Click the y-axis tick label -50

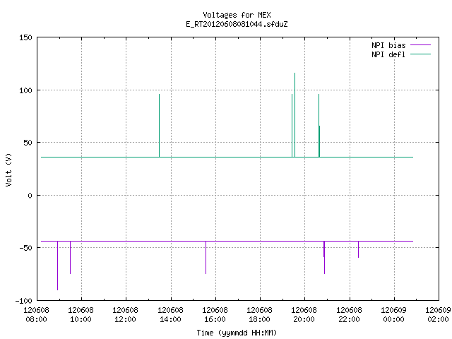tap(25, 248)
